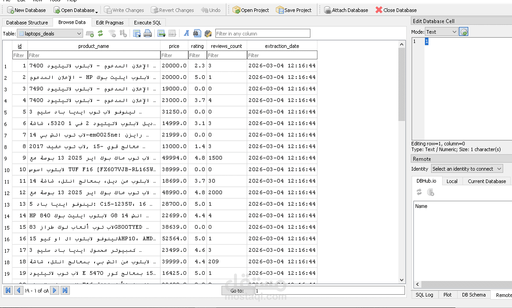The width and height of the screenshot is (512, 308).
Task: Jump to the last page of records
Action: (x=65, y=290)
